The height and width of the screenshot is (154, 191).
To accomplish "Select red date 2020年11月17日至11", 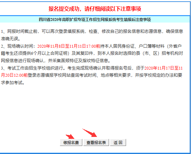I will click(x=164, y=68).
